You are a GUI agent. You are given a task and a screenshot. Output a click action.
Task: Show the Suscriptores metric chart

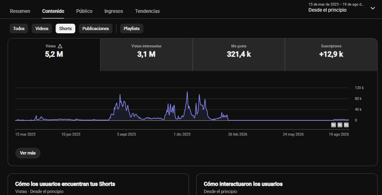click(331, 55)
